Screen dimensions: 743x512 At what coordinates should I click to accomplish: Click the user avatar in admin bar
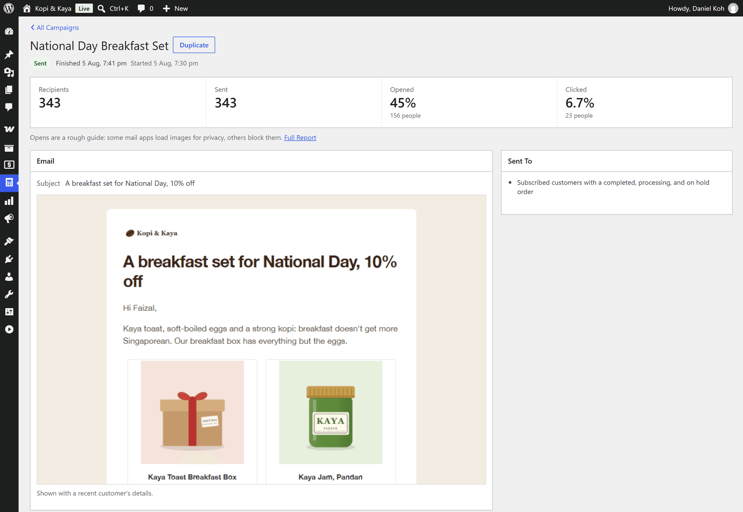[x=733, y=8]
